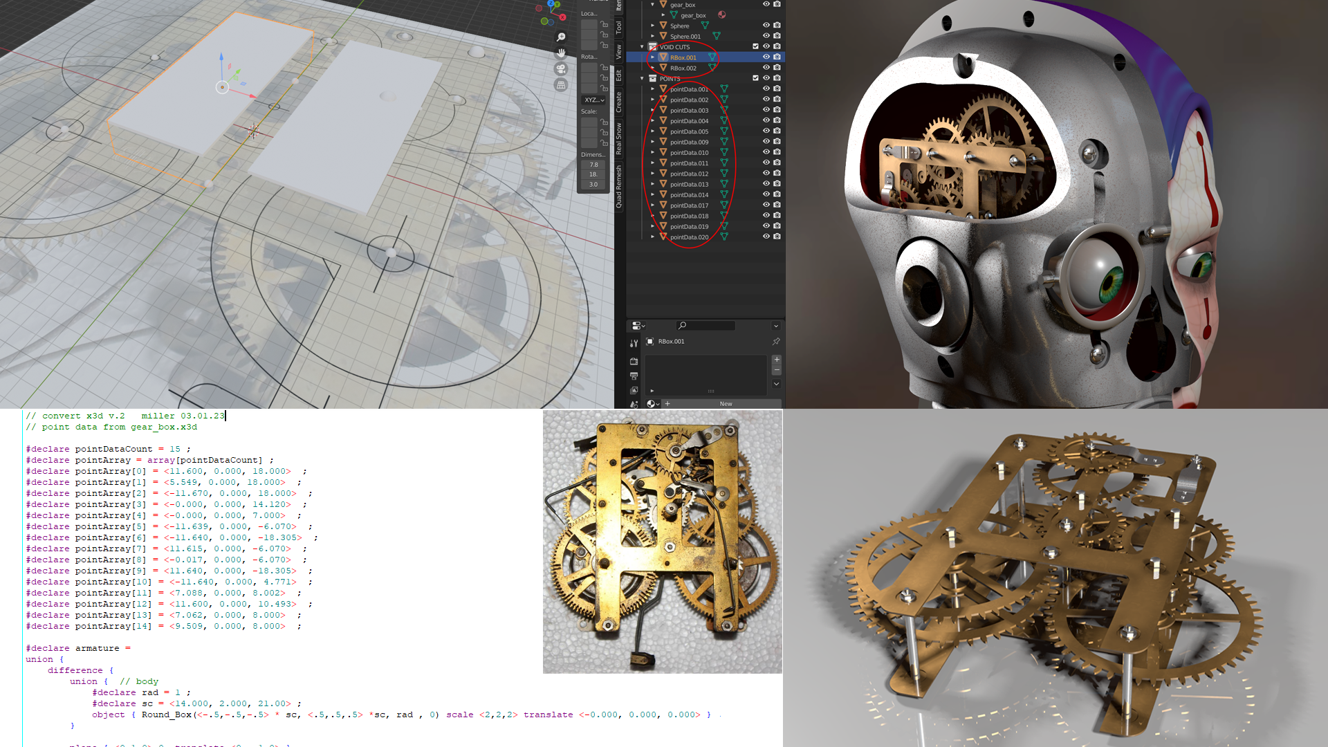
Task: Click the properties search field
Action: [705, 326]
